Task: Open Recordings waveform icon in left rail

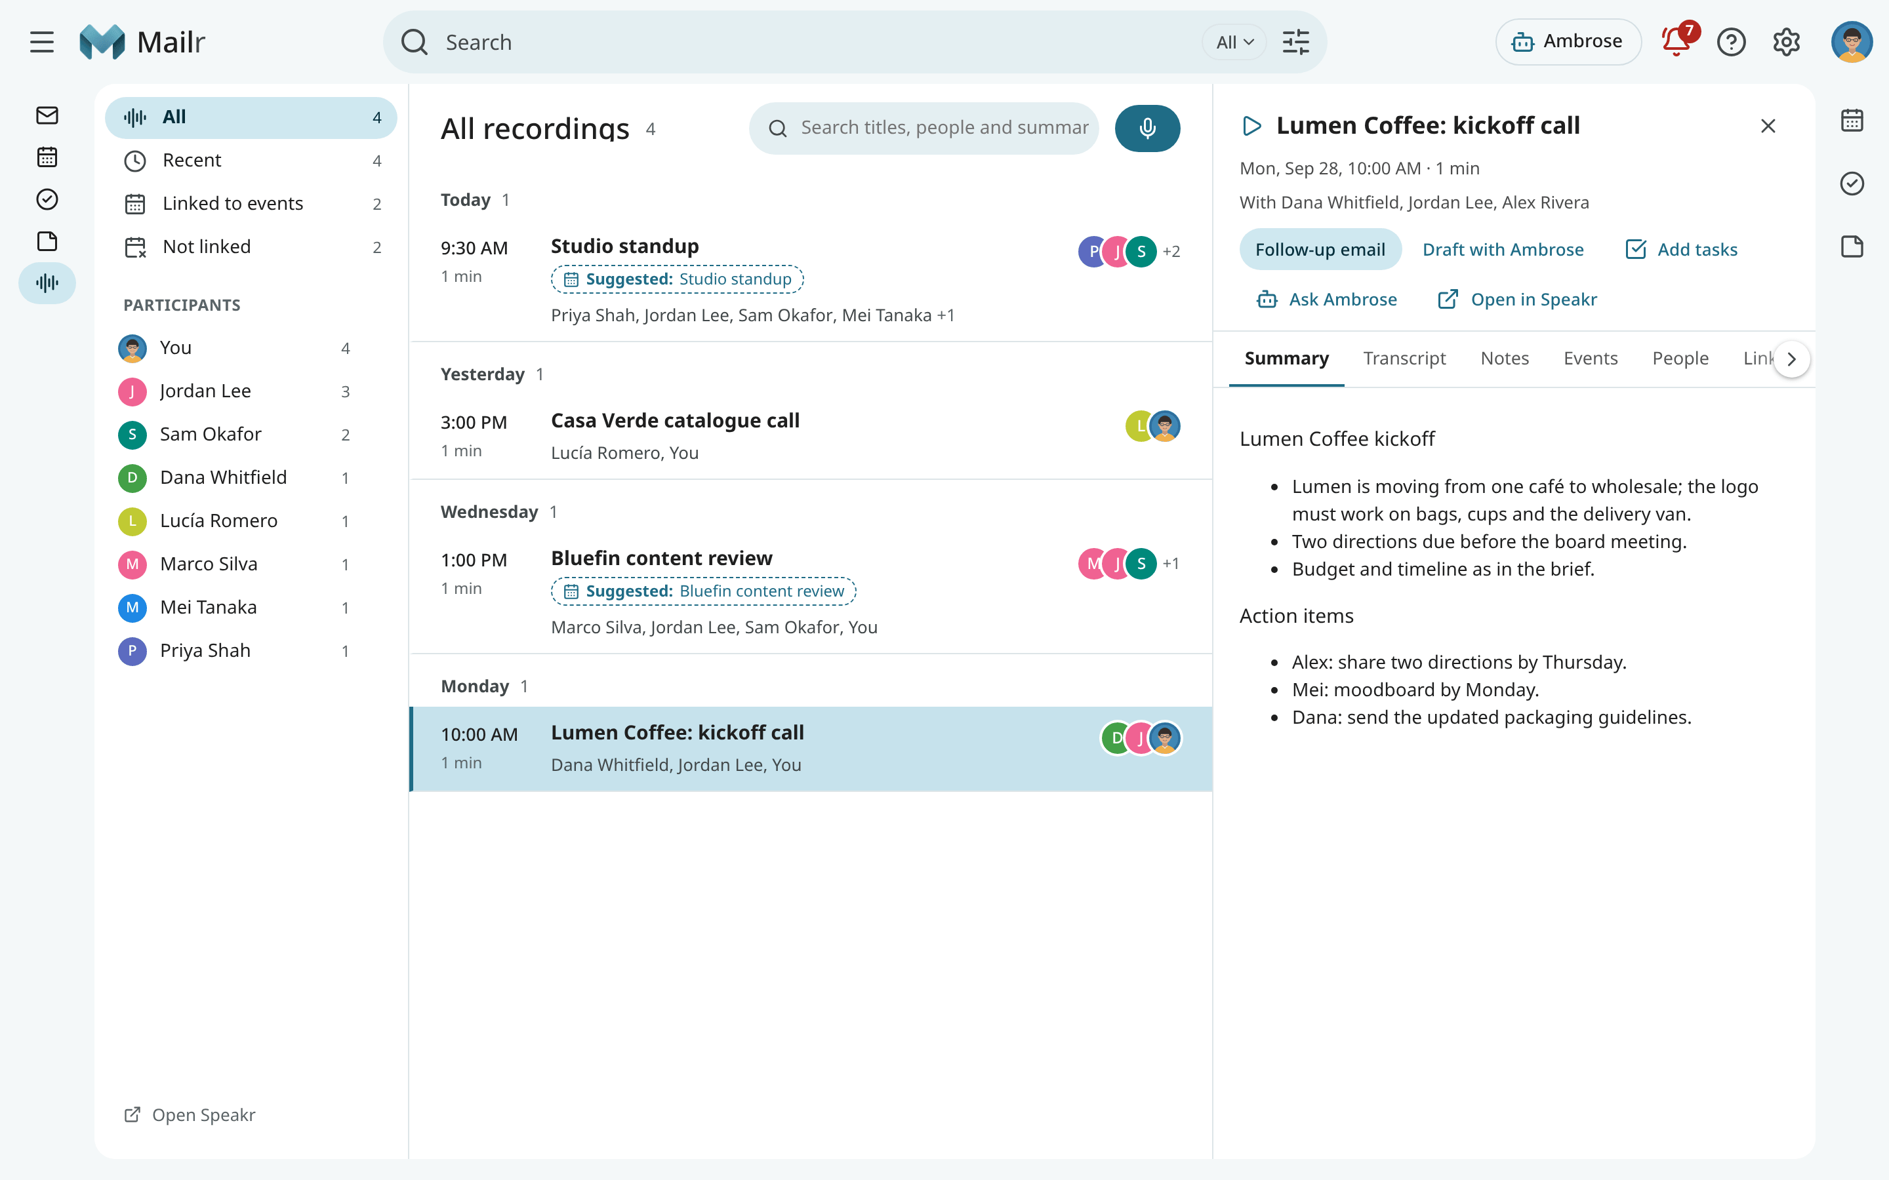Action: 47,283
